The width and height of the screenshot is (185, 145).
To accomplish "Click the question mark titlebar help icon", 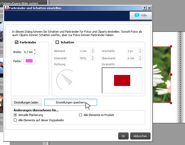I will tap(145, 8).
